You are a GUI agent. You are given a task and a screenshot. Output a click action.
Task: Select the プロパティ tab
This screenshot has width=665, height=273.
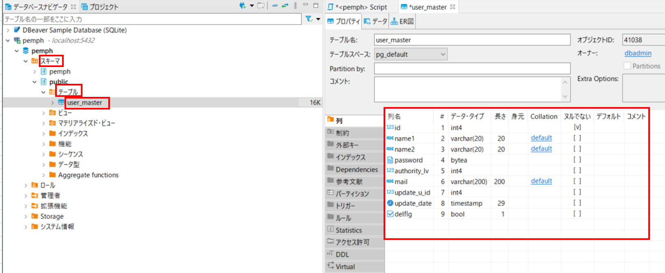[344, 21]
